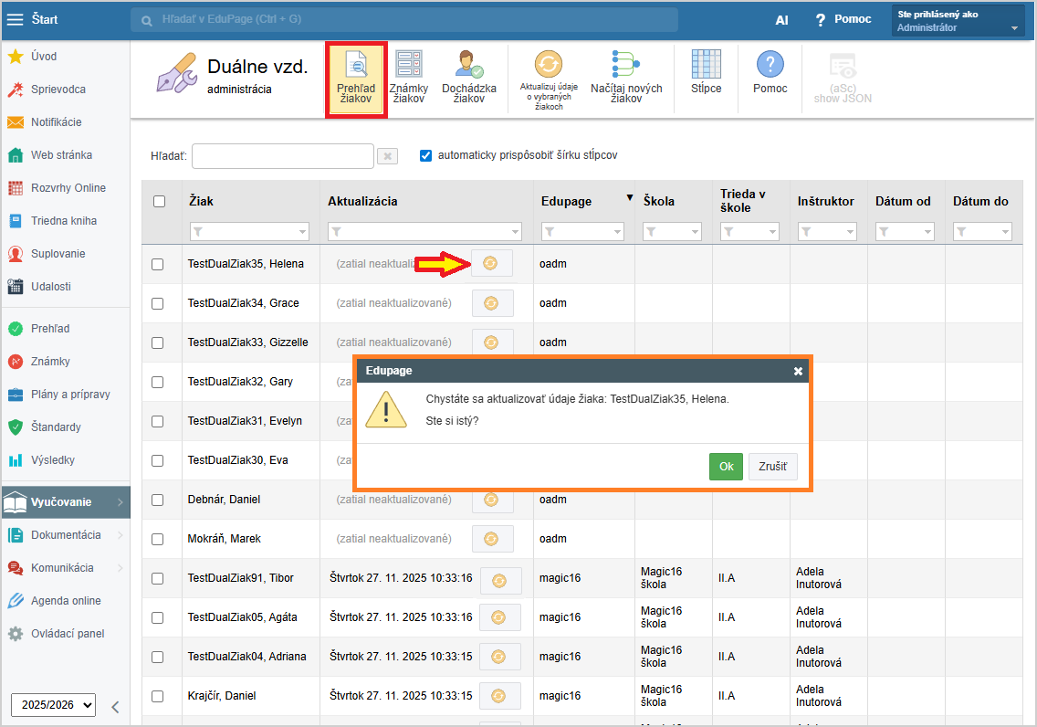
Task: Click Zrušiť to cancel the dialog
Action: pyautogui.click(x=772, y=467)
